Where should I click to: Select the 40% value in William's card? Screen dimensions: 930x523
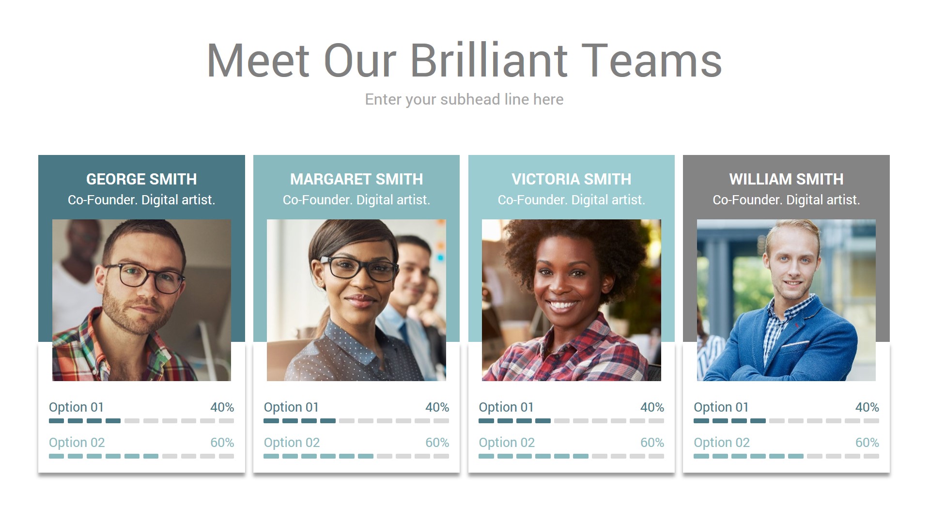[867, 407]
